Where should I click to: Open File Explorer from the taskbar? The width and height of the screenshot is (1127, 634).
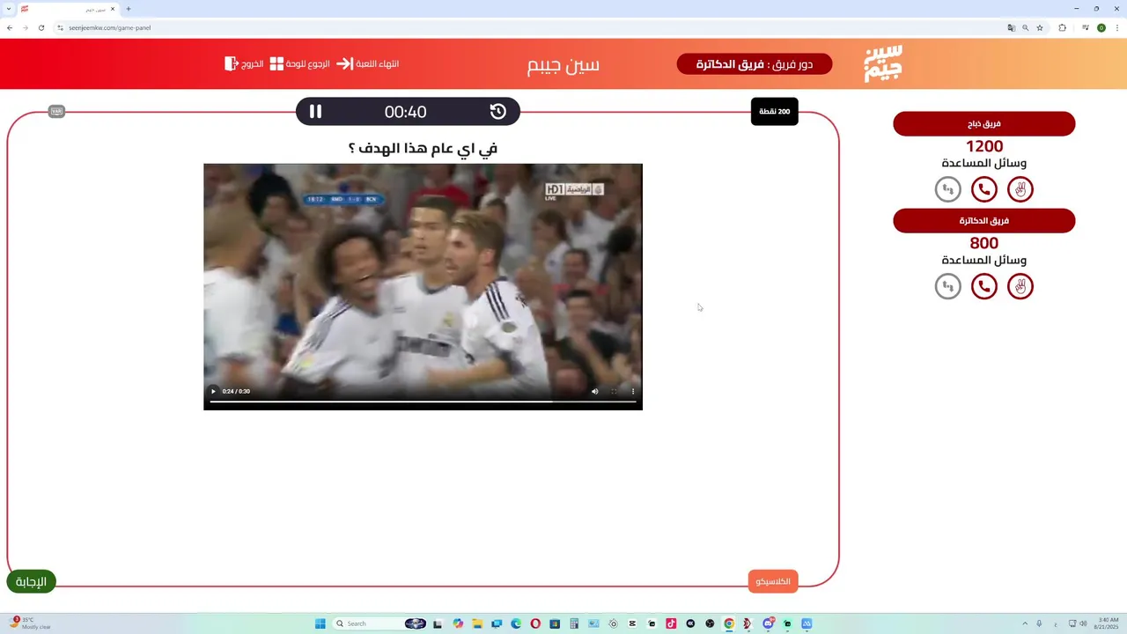[x=477, y=623]
